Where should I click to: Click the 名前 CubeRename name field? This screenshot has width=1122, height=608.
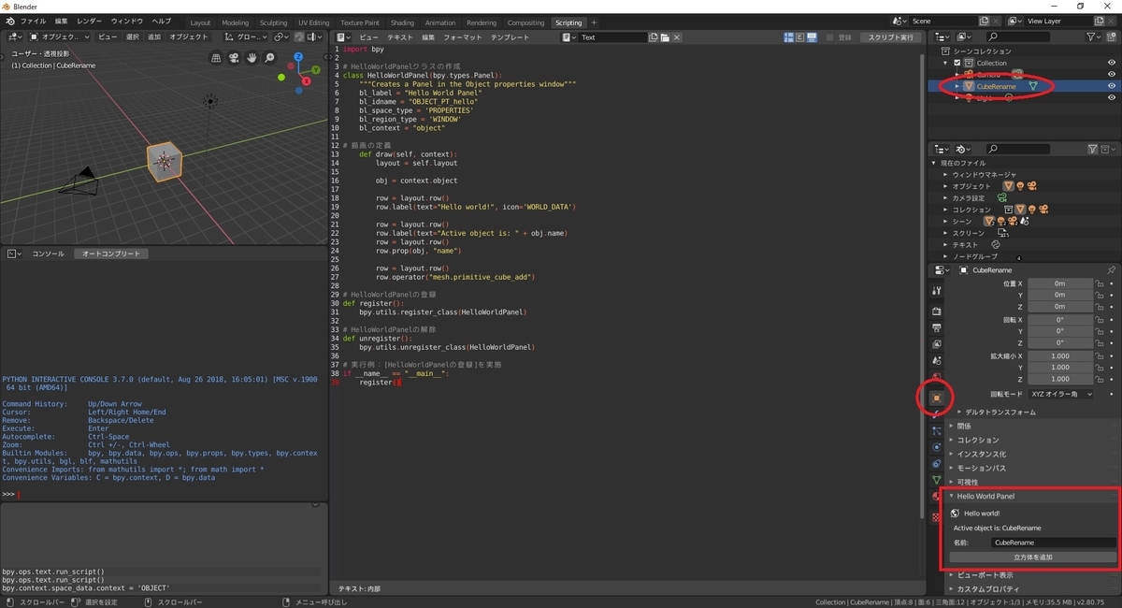[1054, 543]
